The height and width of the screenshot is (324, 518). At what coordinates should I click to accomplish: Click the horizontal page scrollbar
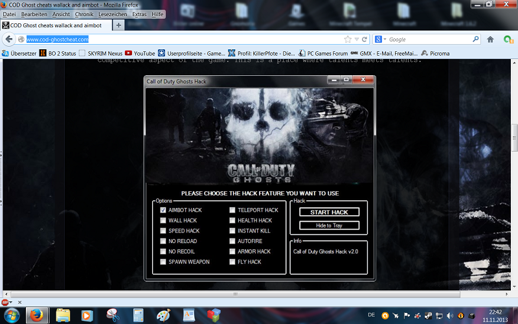pyautogui.click(x=235, y=294)
